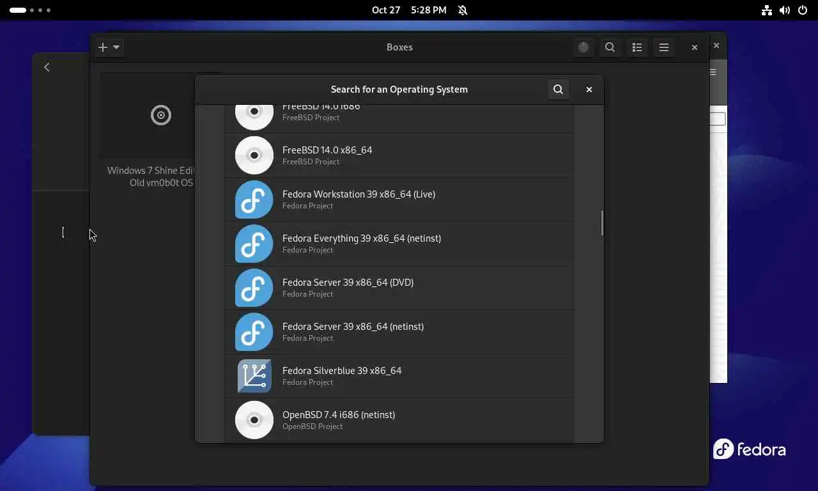Click the search icon in the OS dialog
Image resolution: width=818 pixels, height=491 pixels.
click(558, 90)
